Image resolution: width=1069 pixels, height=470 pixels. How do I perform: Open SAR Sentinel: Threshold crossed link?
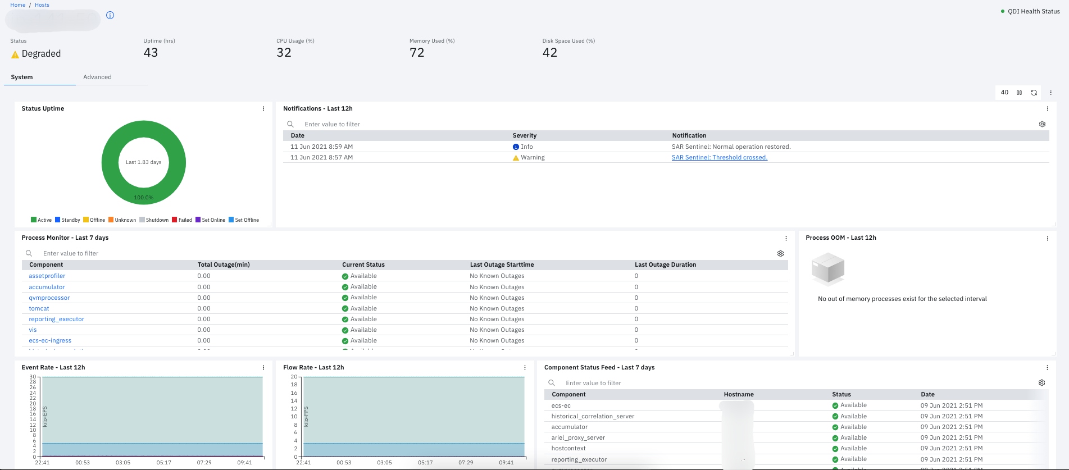pyautogui.click(x=719, y=157)
